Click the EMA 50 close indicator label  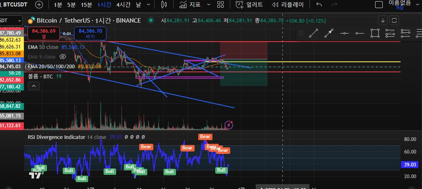point(43,47)
